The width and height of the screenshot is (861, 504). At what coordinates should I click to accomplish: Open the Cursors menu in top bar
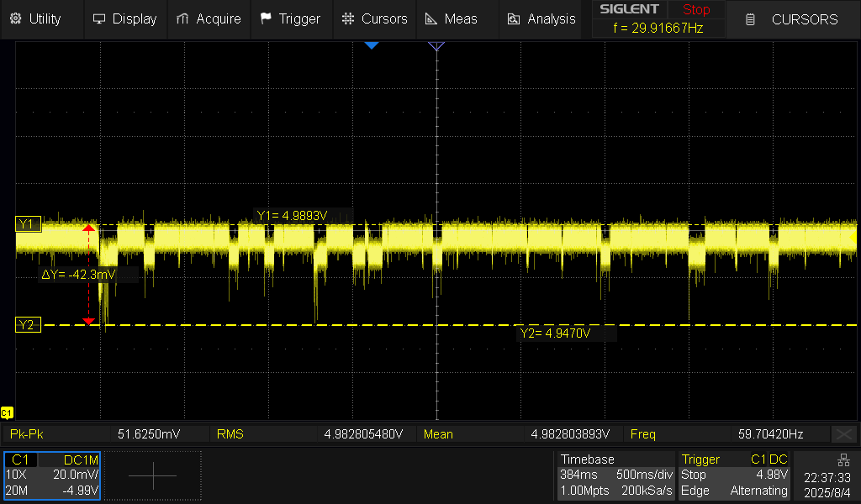375,18
